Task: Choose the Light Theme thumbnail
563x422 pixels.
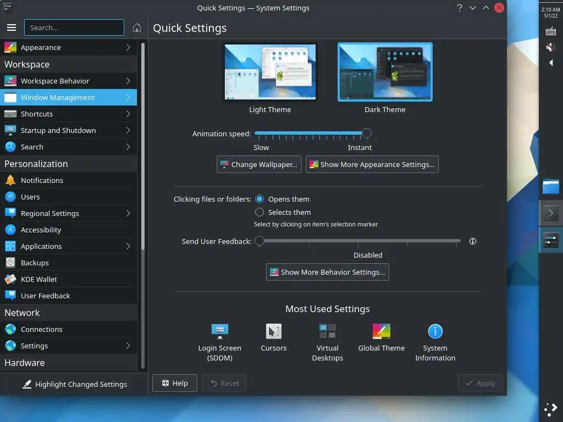Action: tap(270, 72)
